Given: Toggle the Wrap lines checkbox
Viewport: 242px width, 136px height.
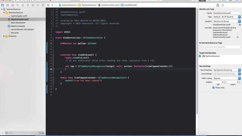Looking at the screenshot, I should pos(213,88).
